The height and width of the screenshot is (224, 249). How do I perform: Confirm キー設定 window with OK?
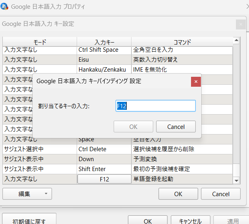[178, 194]
